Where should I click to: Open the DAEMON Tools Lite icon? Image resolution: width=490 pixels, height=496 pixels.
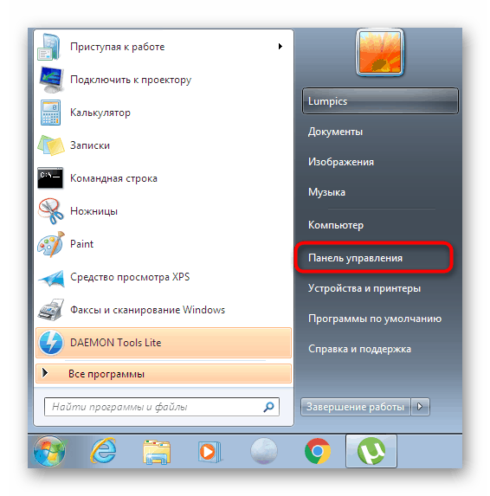click(x=50, y=343)
